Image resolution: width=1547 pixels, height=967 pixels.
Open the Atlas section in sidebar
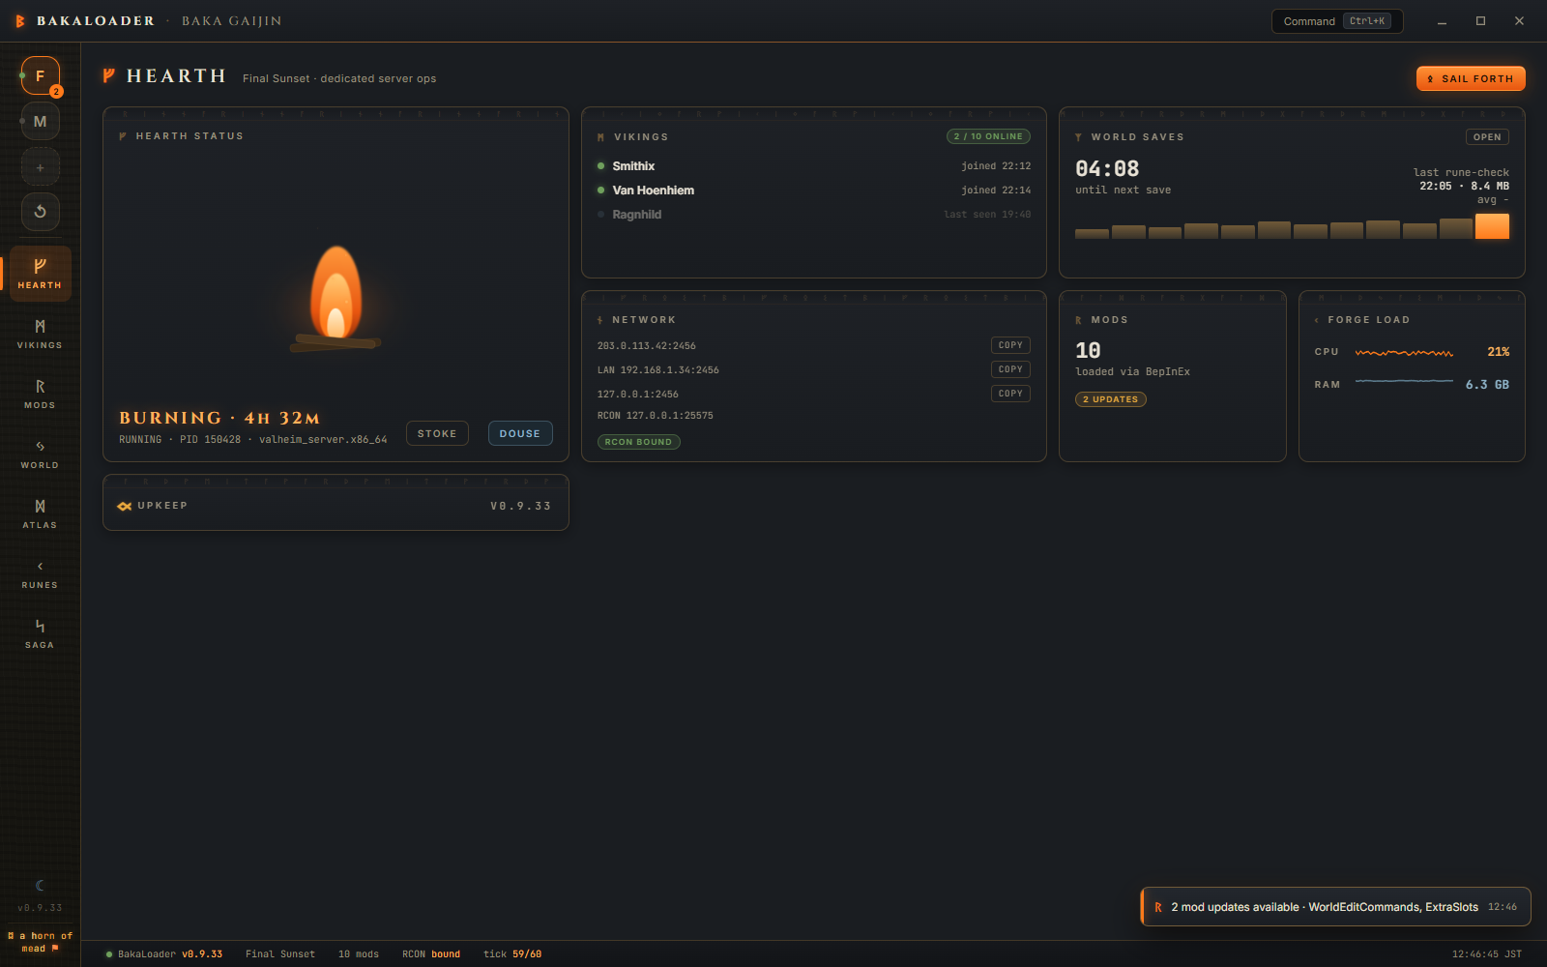40,513
